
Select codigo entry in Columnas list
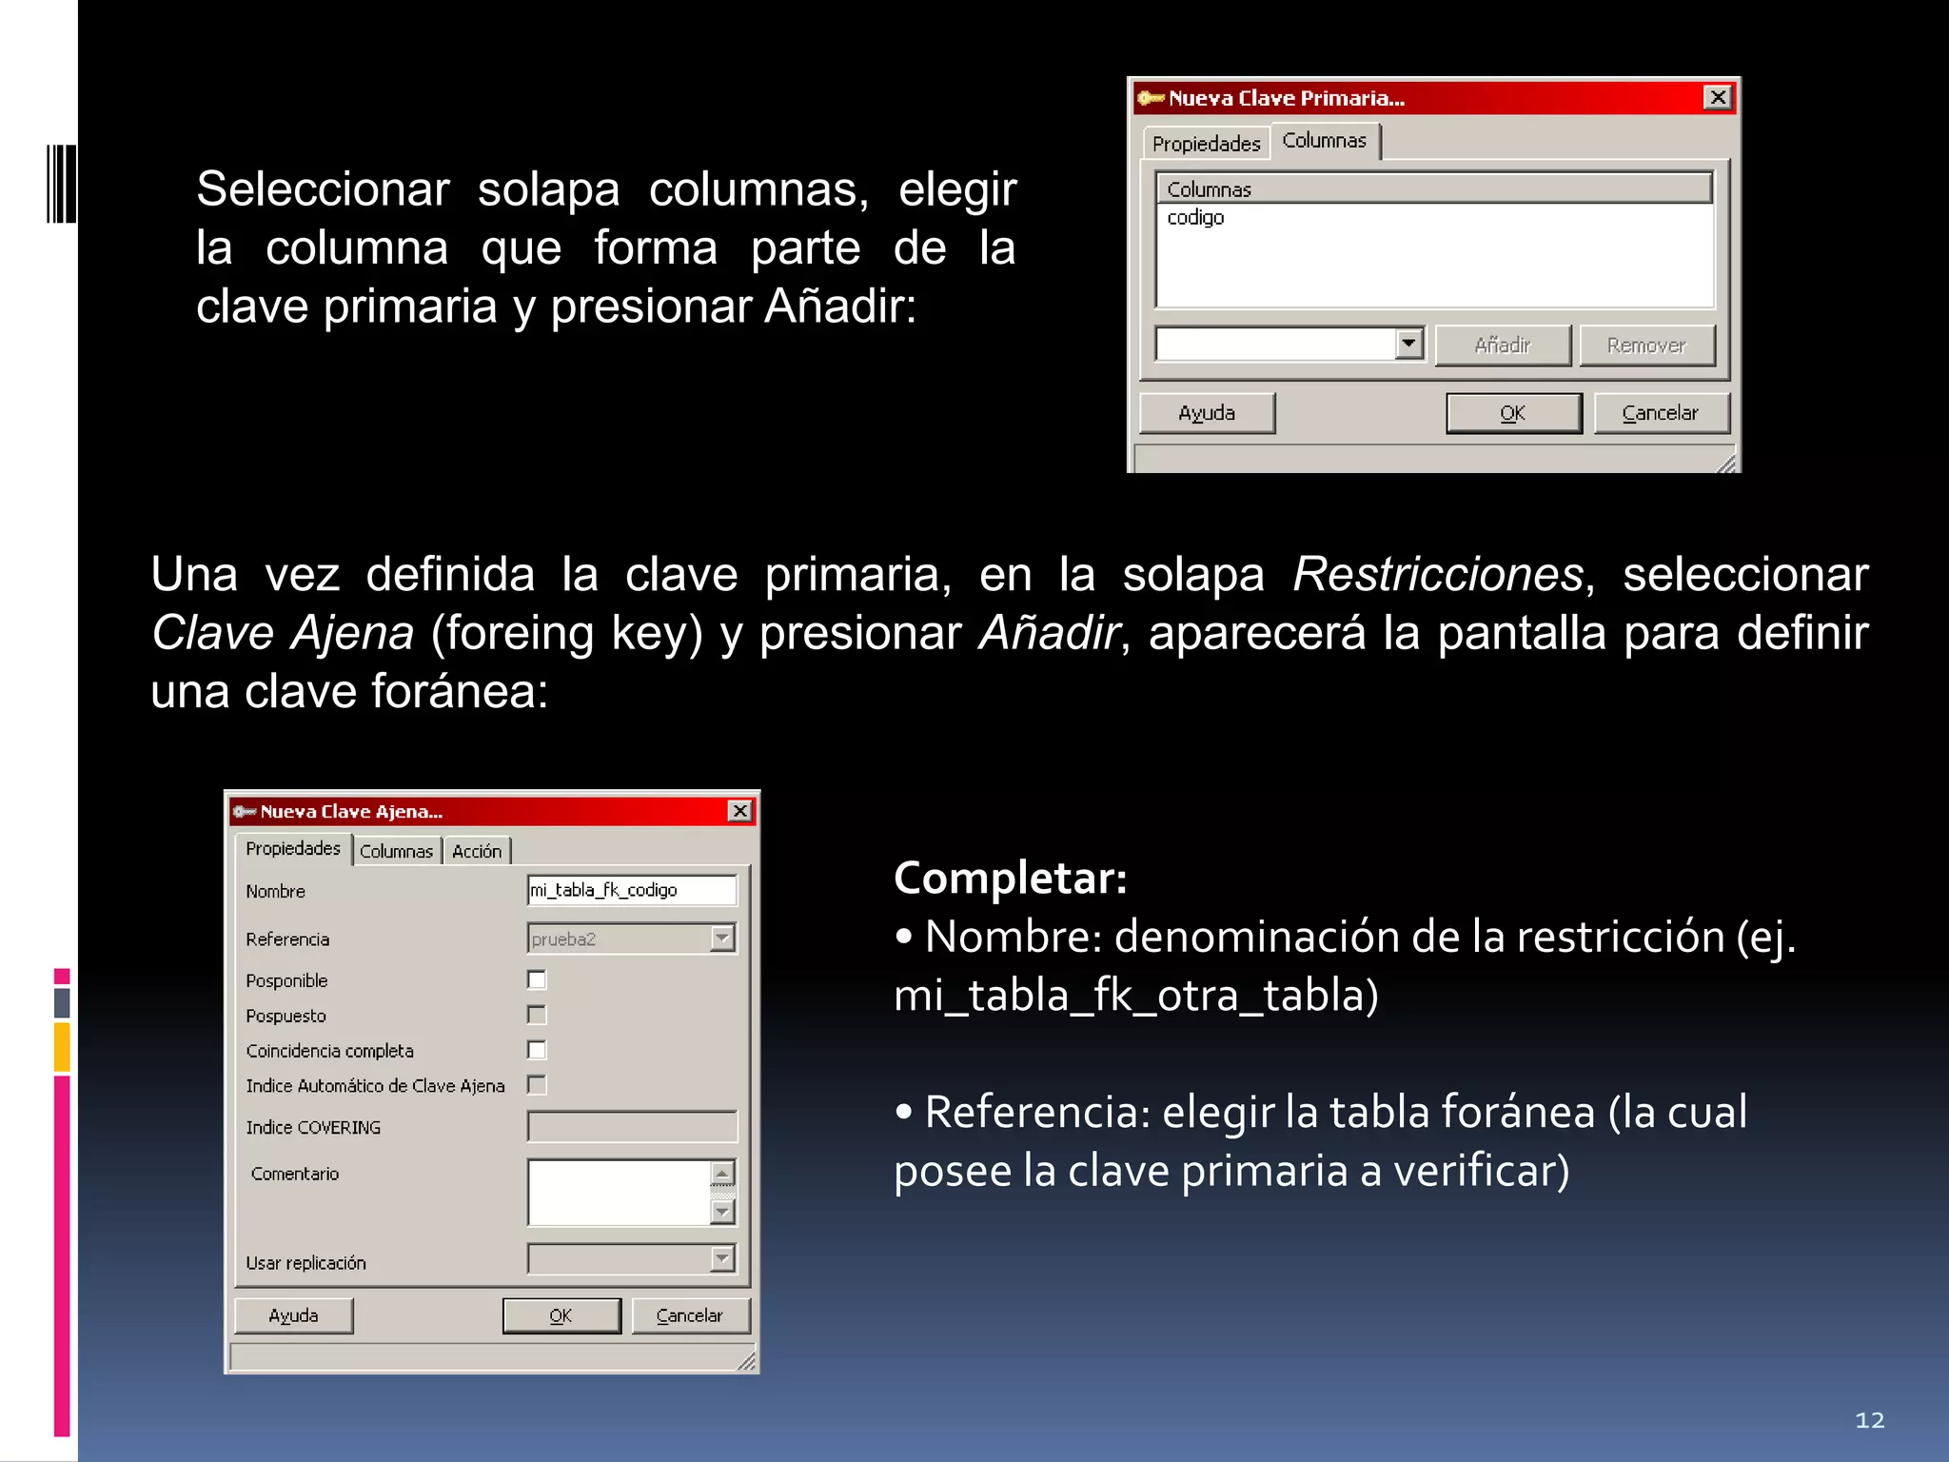click(x=1196, y=218)
